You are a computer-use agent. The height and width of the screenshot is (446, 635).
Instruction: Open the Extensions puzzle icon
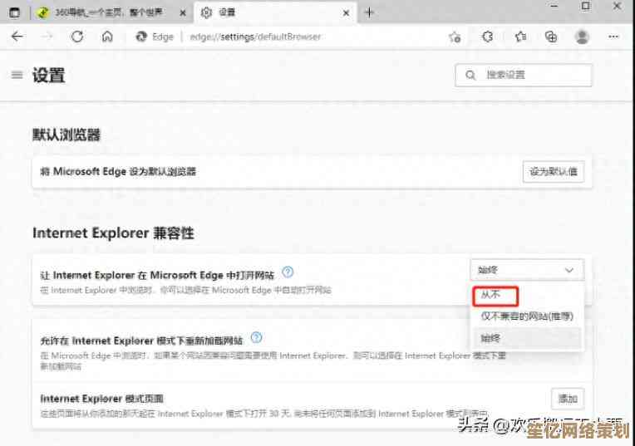click(488, 37)
